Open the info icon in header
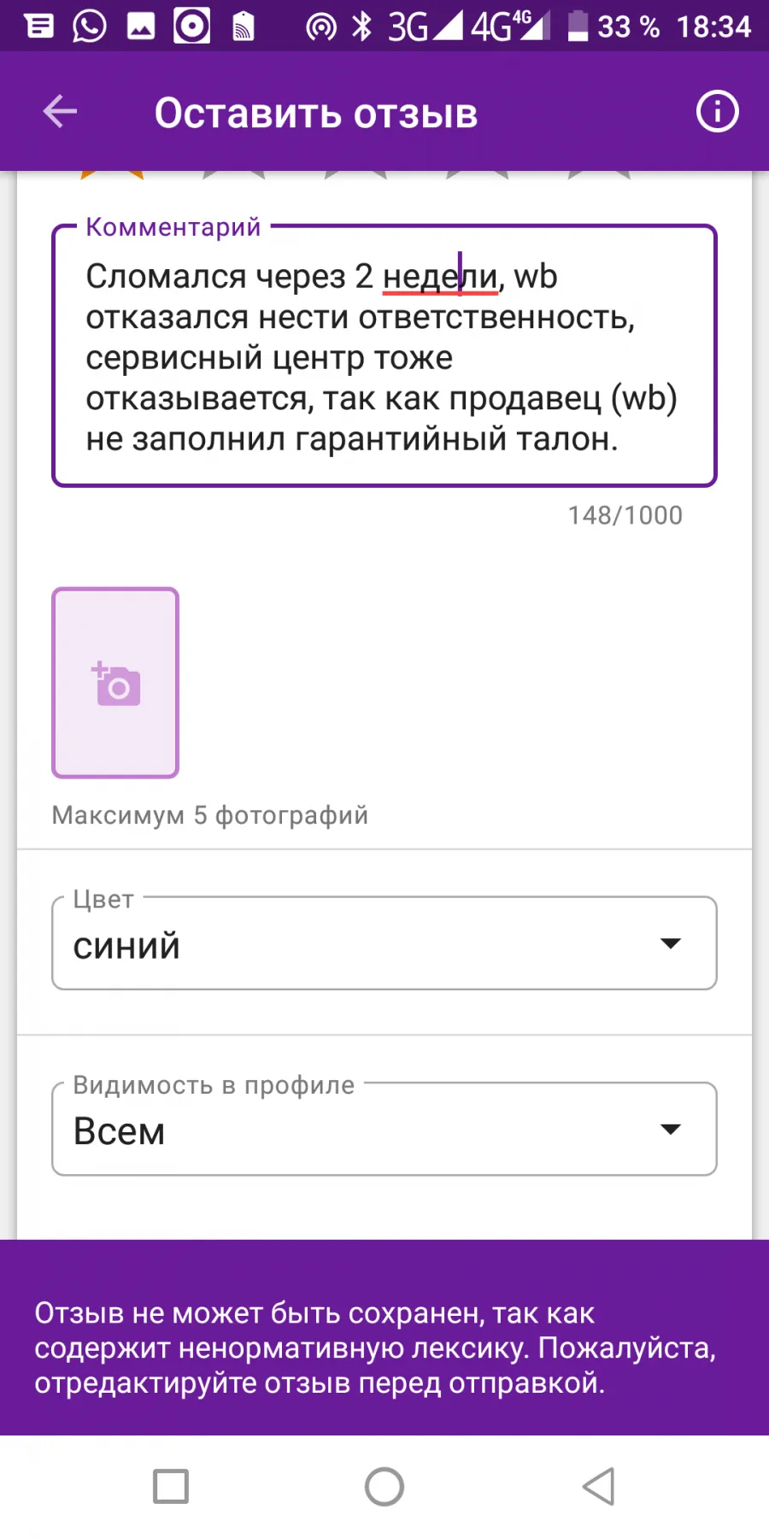This screenshot has height=1538, width=769. click(x=717, y=112)
